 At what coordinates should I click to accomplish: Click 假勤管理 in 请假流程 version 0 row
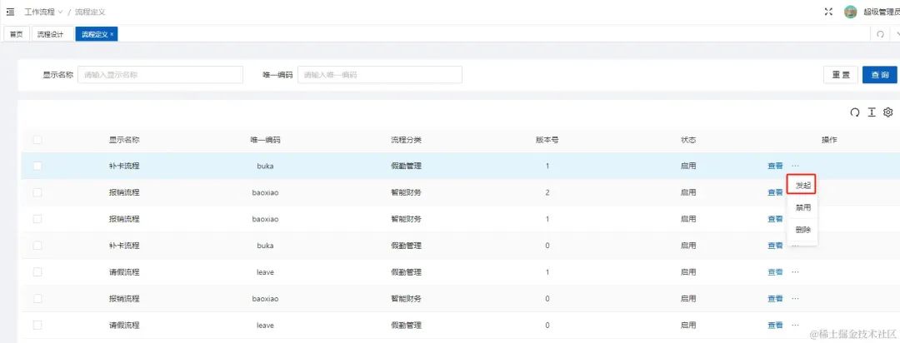click(x=406, y=326)
